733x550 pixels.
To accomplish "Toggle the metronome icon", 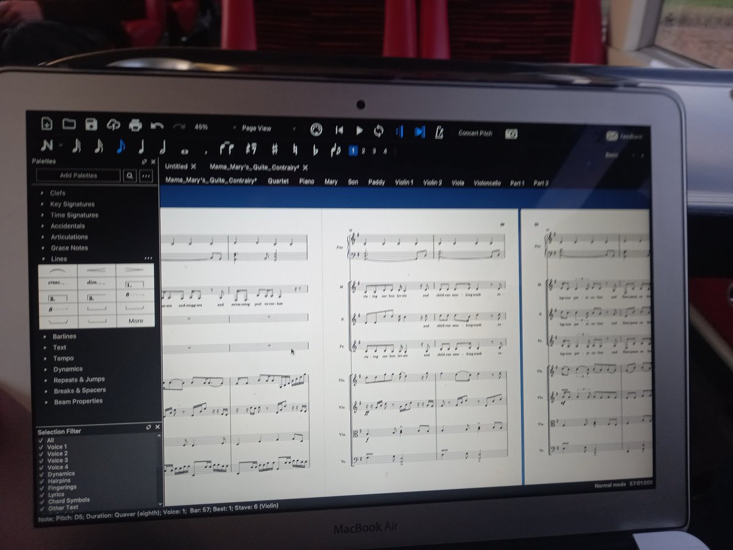I will 439,132.
